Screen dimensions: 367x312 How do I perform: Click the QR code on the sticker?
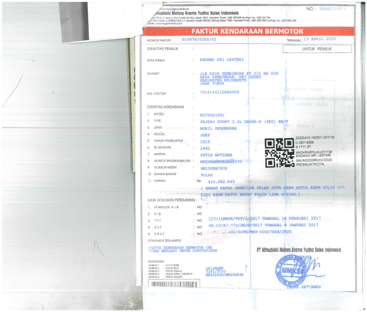[280, 153]
